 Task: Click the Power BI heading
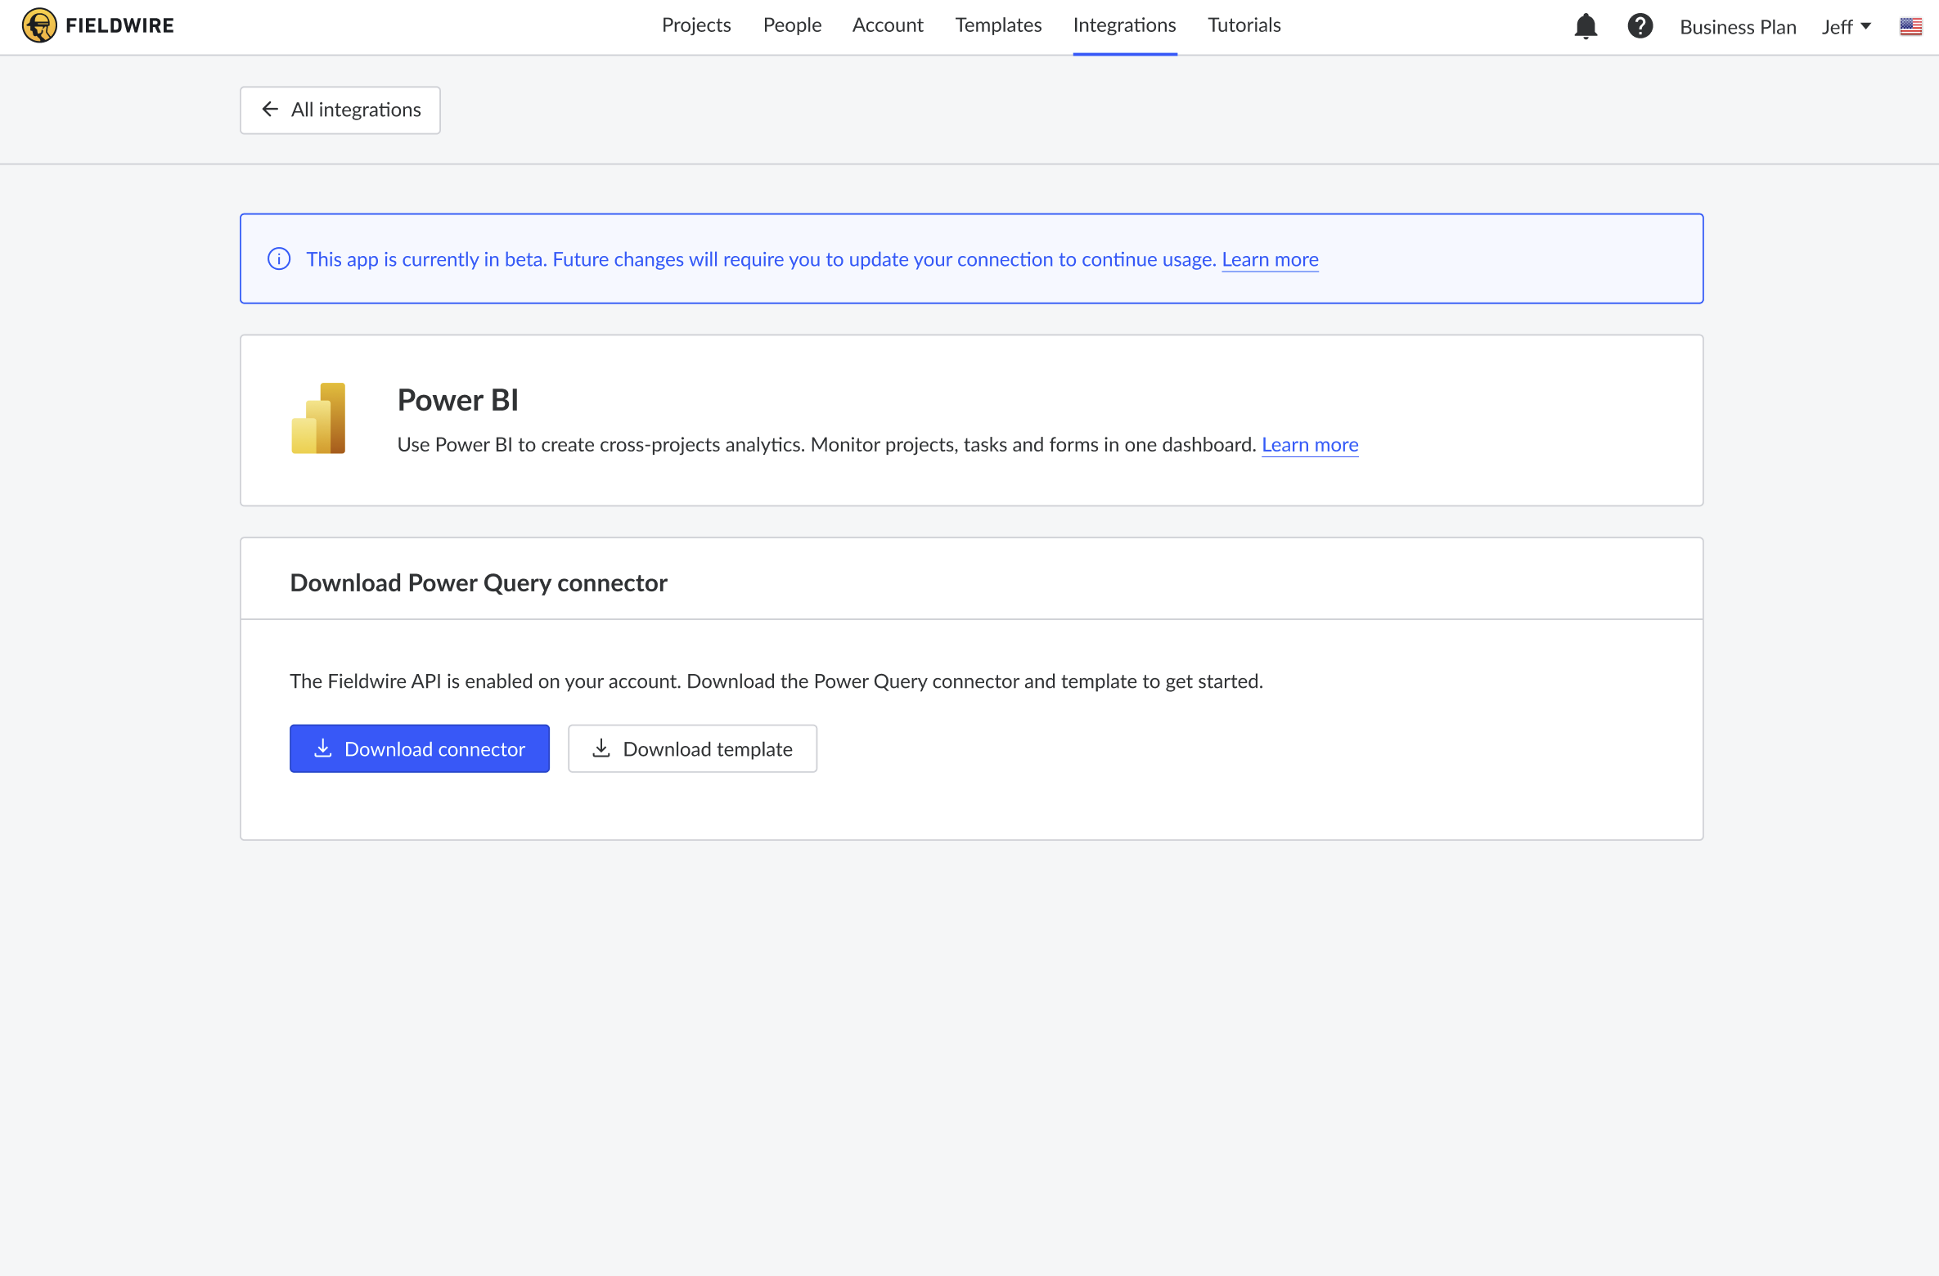coord(458,400)
